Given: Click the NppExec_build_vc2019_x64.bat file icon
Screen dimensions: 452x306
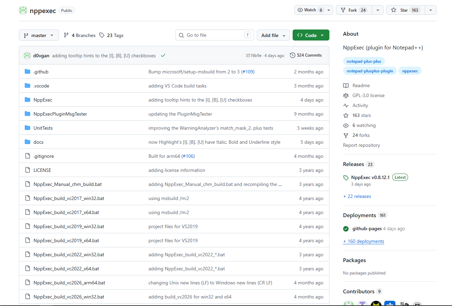Looking at the screenshot, I should 28,240.
